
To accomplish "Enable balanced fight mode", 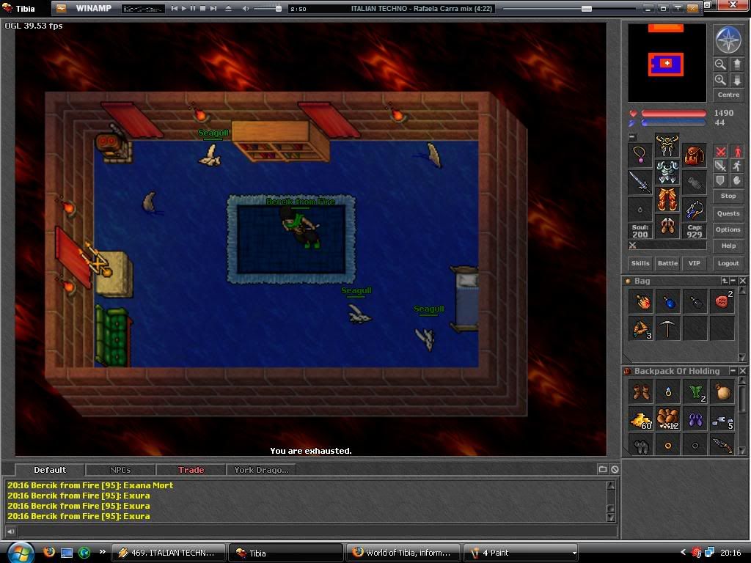I will coord(720,166).
